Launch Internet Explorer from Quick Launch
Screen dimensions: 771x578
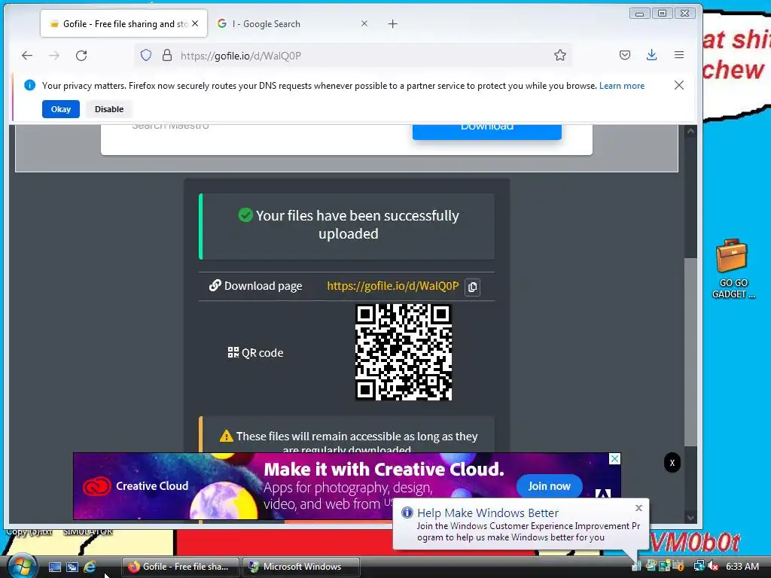click(90, 567)
